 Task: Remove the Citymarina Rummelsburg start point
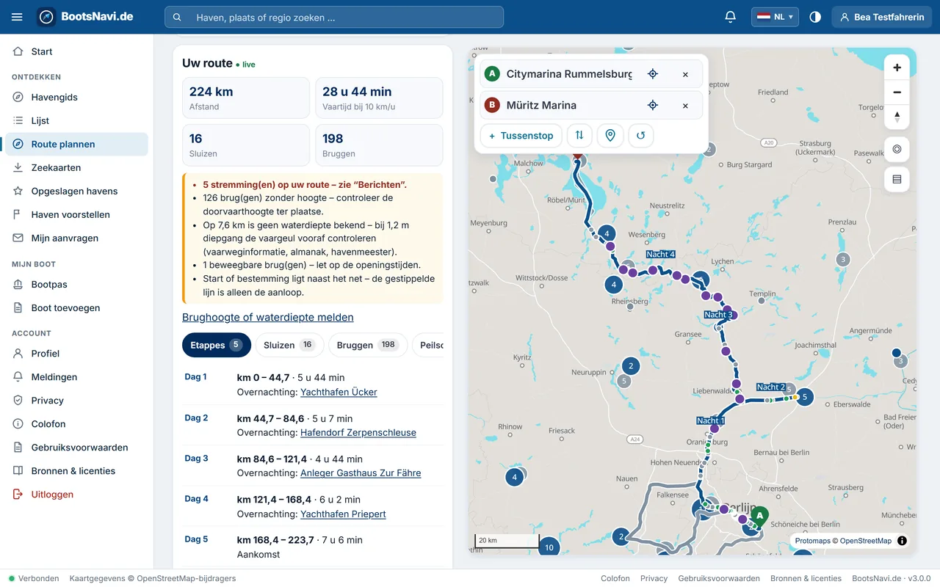click(685, 74)
